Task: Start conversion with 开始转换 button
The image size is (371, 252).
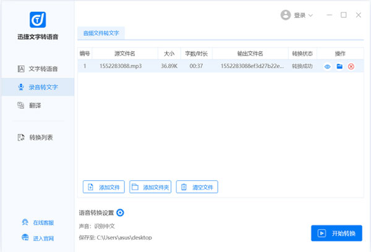Action: tap(336, 233)
